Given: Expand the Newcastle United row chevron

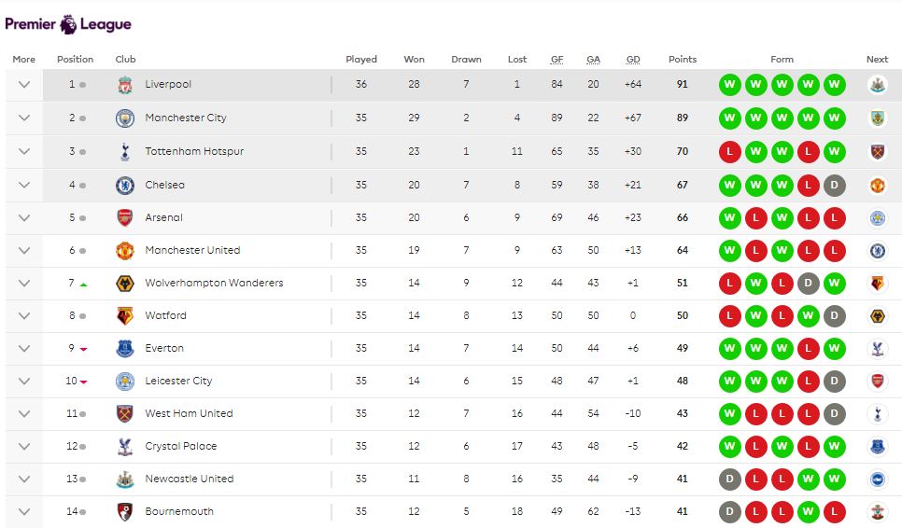Looking at the screenshot, I should tap(24, 479).
